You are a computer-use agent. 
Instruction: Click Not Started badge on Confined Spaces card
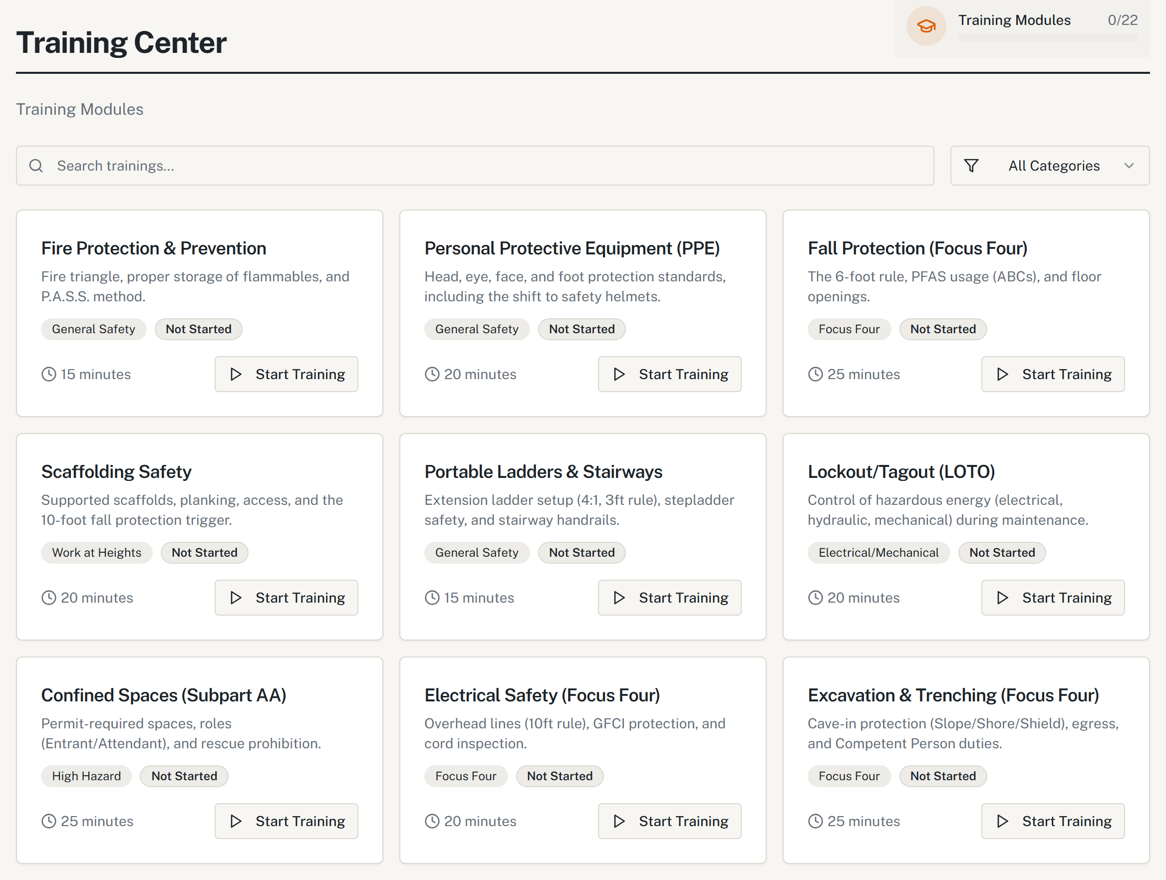click(184, 776)
